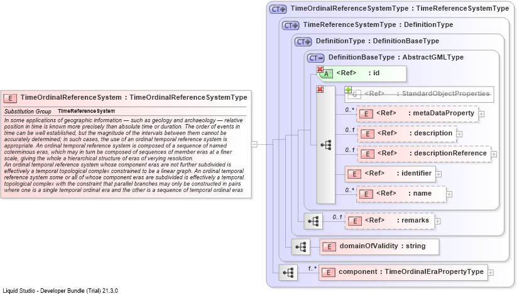Select the id attribute reference box
The width and height of the screenshot is (517, 294).
pyautogui.click(x=362, y=74)
